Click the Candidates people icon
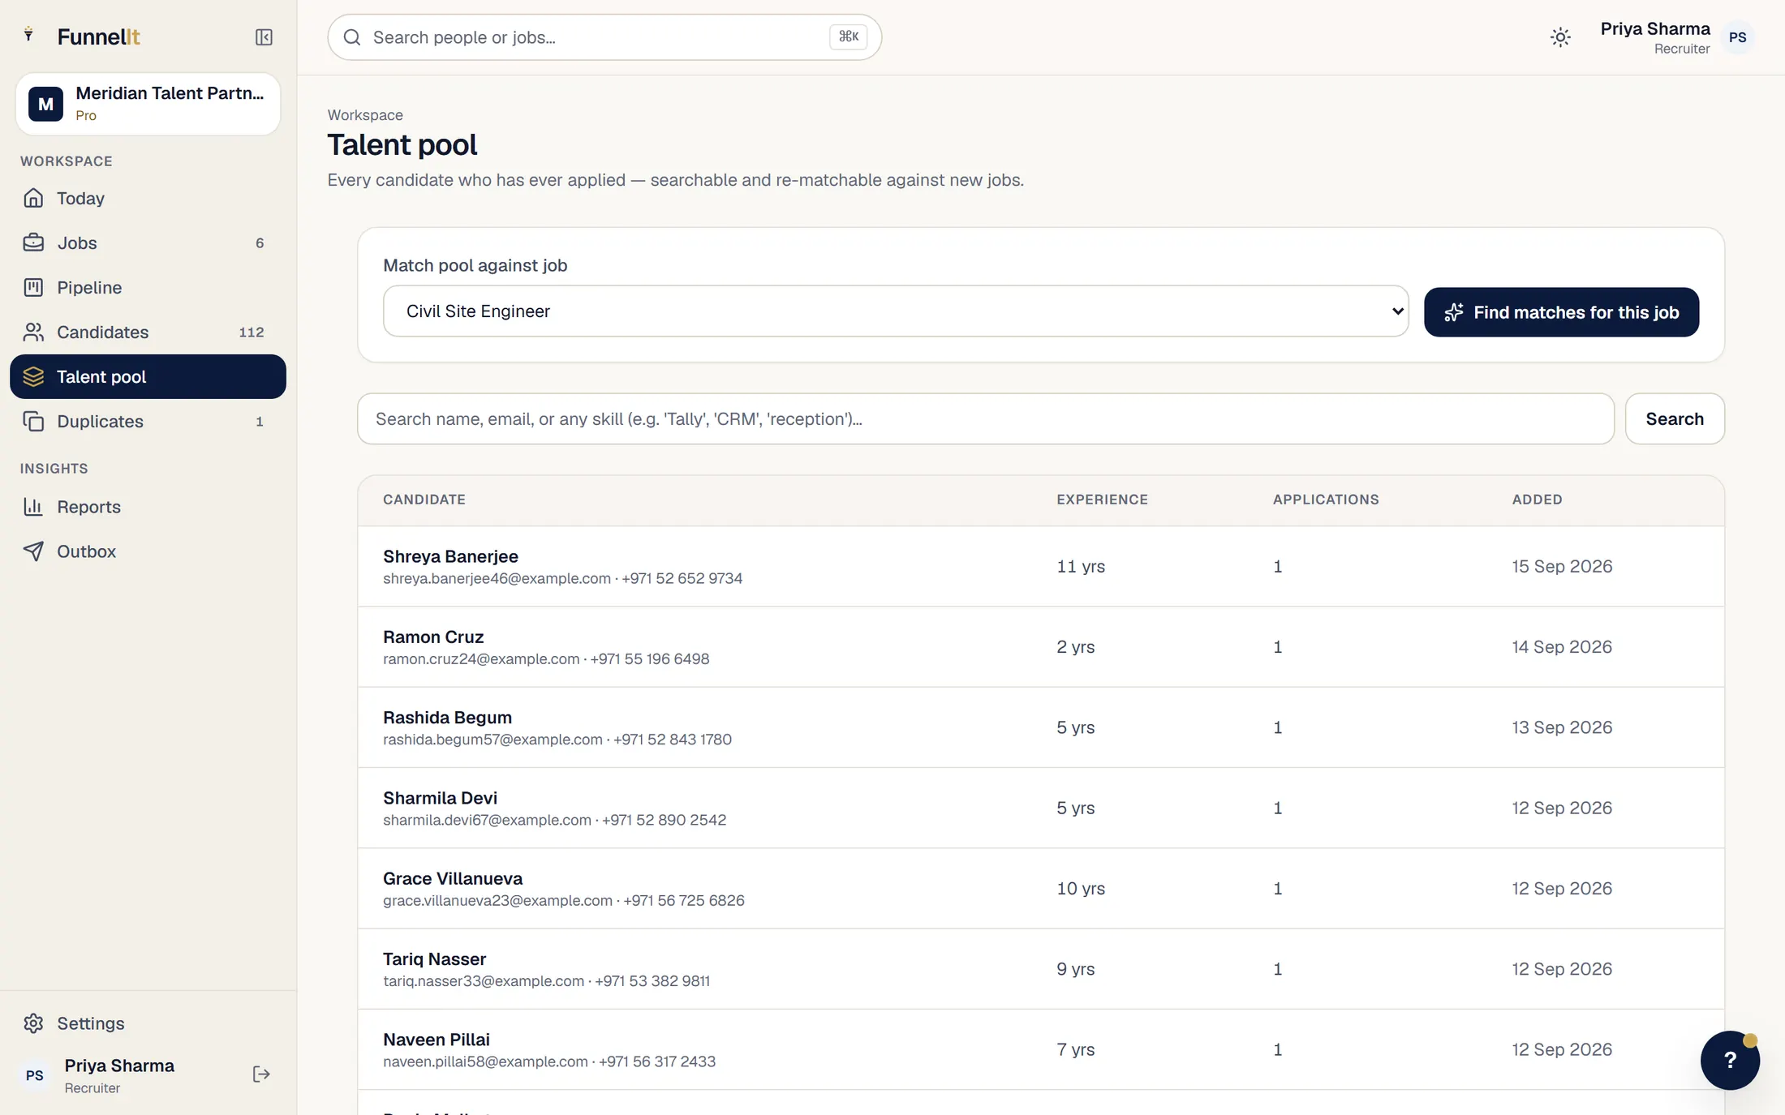 (33, 332)
